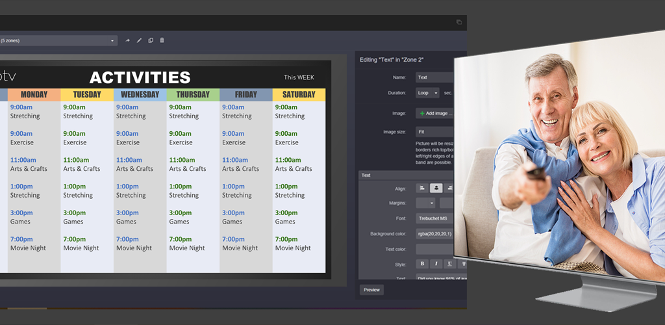Image resolution: width=665 pixels, height=325 pixels.
Task: Click Thursday's 3:00pm Games entry
Action: point(181,217)
